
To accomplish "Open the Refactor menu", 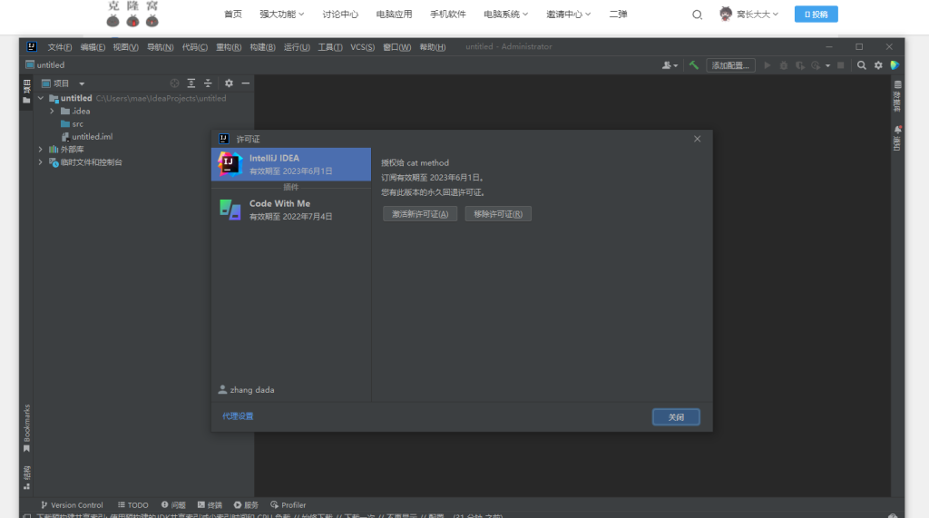I will [228, 47].
